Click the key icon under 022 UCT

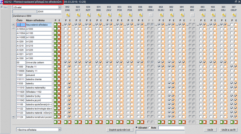pyautogui.click(x=78, y=15)
